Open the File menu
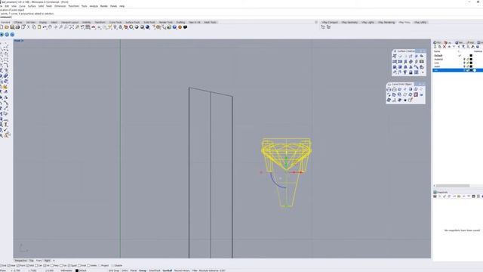Viewport: 483px width, 272px height. [x=1, y=6]
